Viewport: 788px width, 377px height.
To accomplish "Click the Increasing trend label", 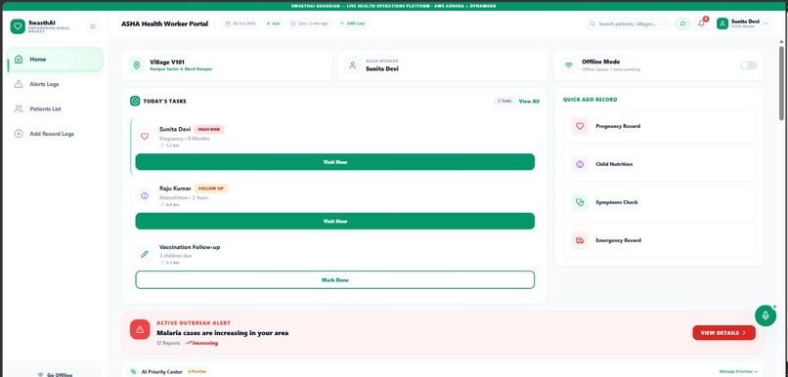I will (x=201, y=344).
